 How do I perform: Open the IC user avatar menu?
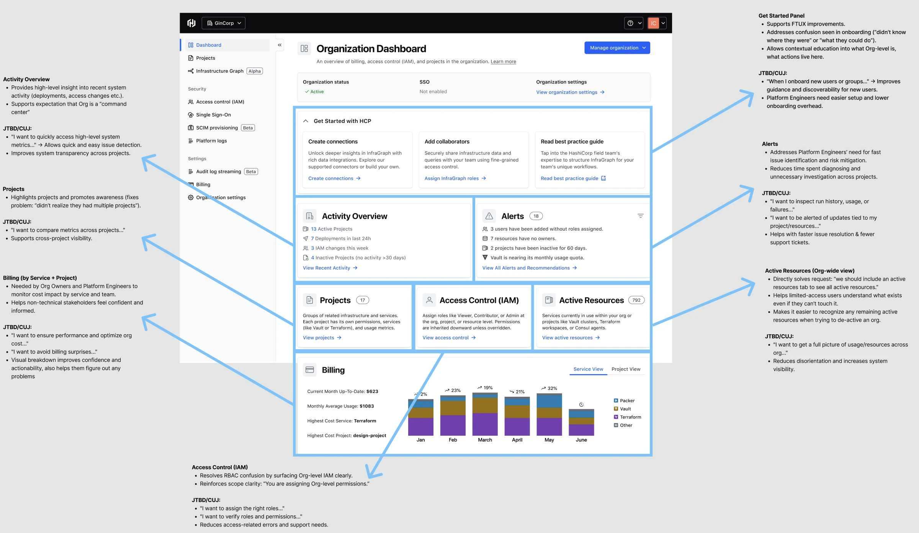[657, 23]
